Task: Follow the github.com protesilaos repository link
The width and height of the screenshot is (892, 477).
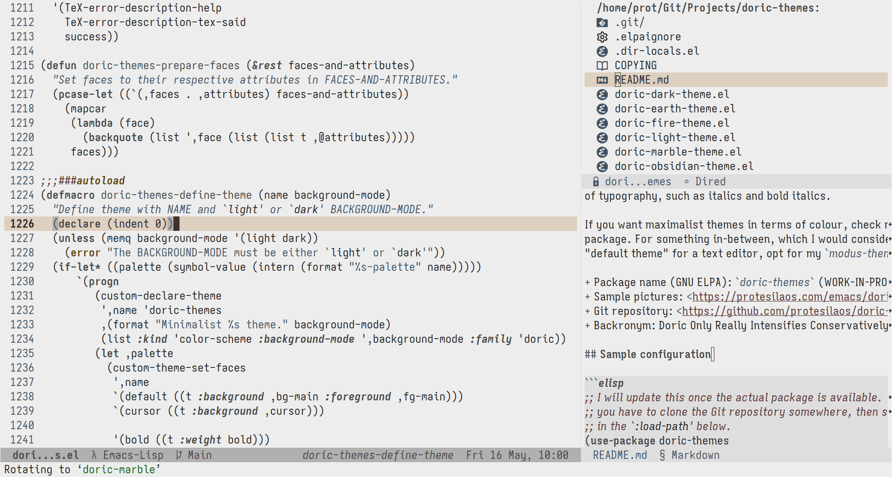Action: click(x=785, y=311)
